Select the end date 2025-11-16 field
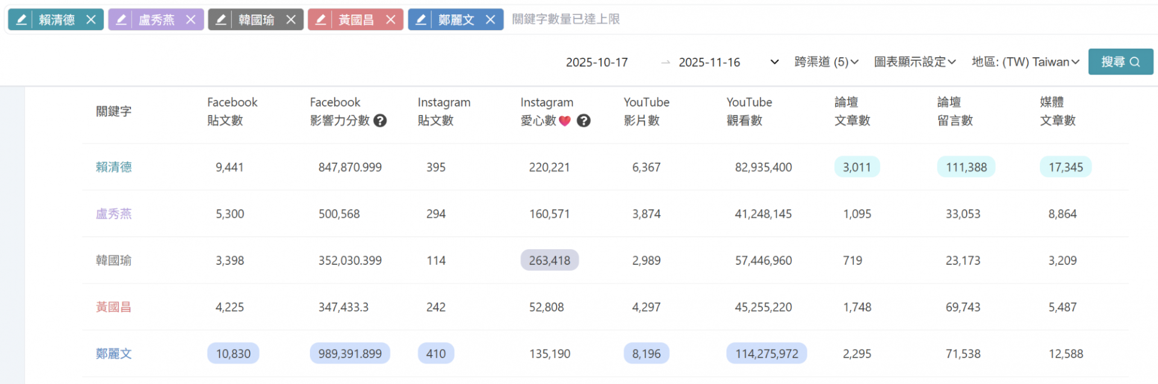 [709, 63]
